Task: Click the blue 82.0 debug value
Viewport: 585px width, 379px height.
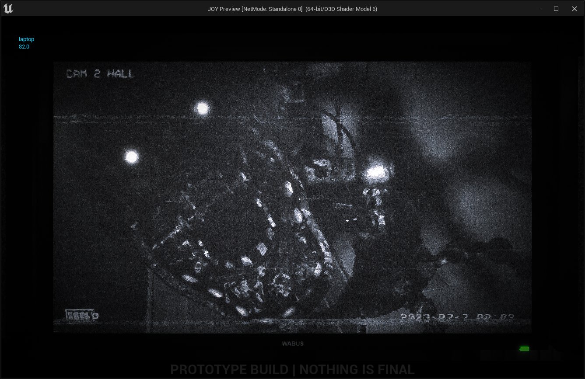Action: tap(24, 47)
